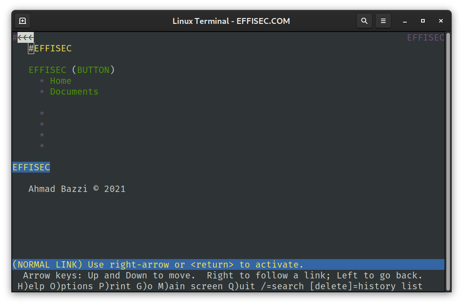Click the yellow EFFISEC heading
The width and height of the screenshot is (463, 305).
53,48
